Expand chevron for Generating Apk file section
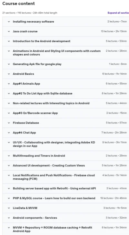The image size is (129, 235). (x=9, y=64)
